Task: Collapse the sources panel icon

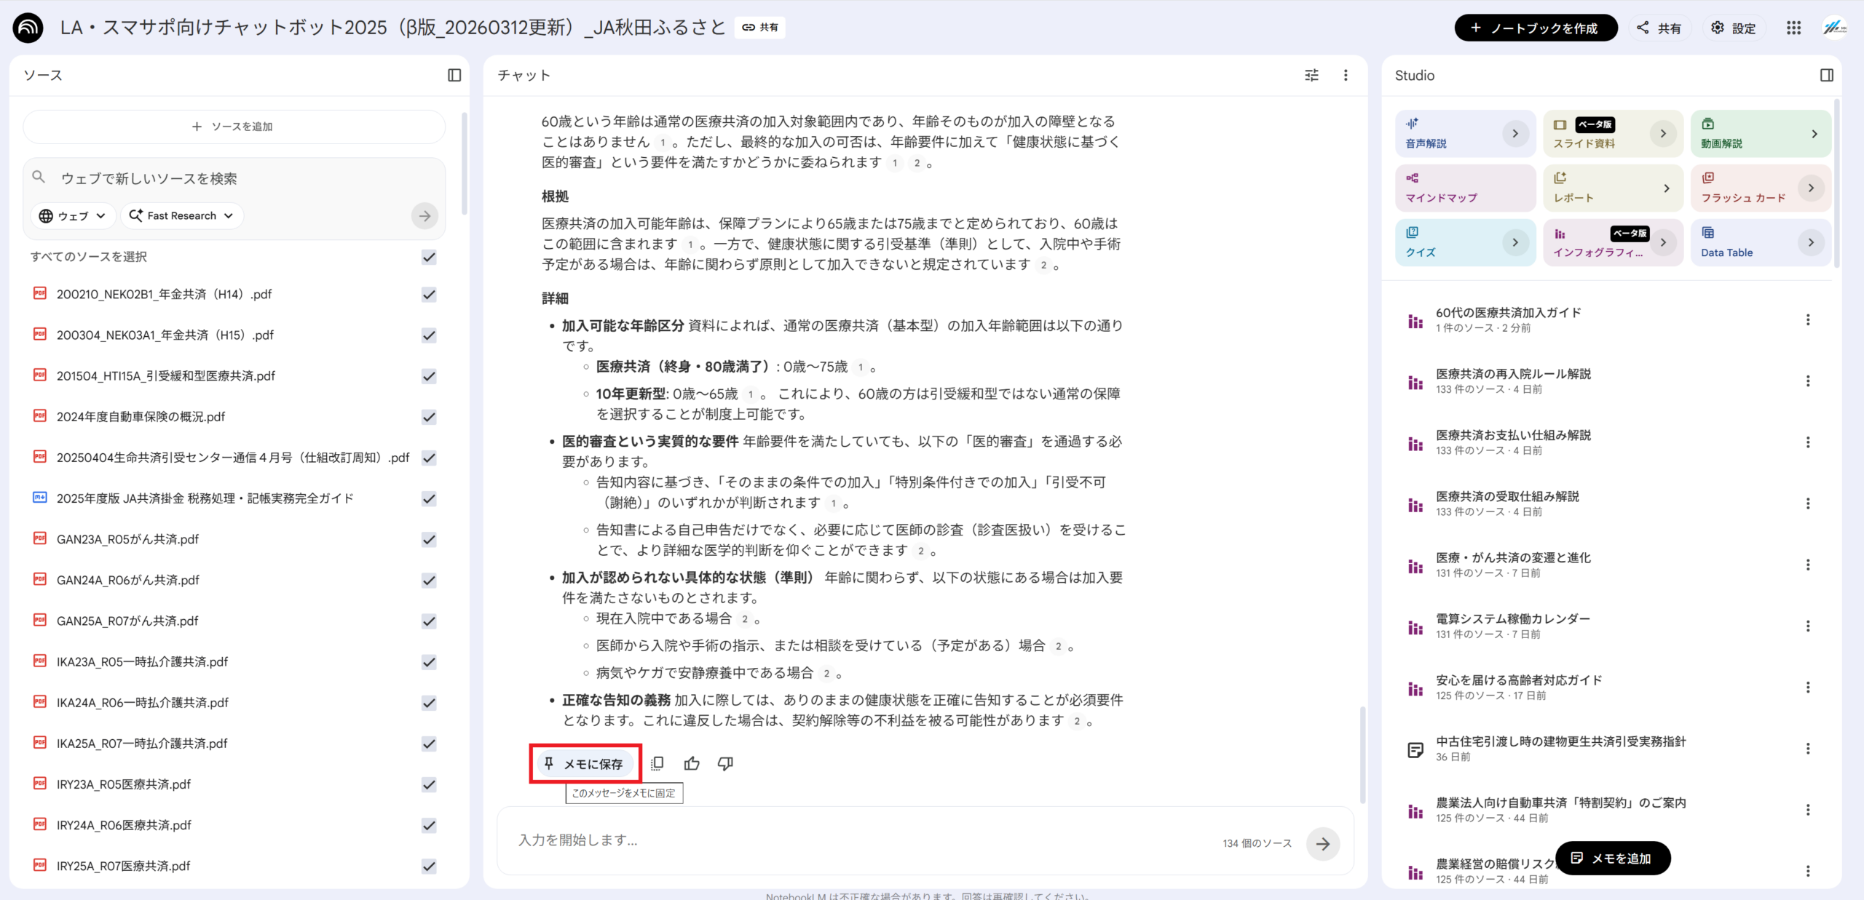Action: click(454, 75)
